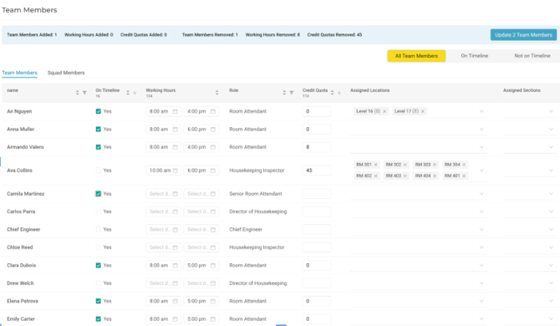
Task: Edit credit quota field for Ava Collins
Action: click(317, 171)
